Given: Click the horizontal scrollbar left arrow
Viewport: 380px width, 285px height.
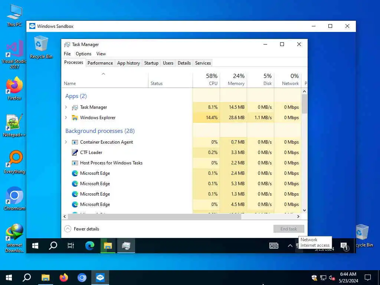Looking at the screenshot, I should (65, 216).
